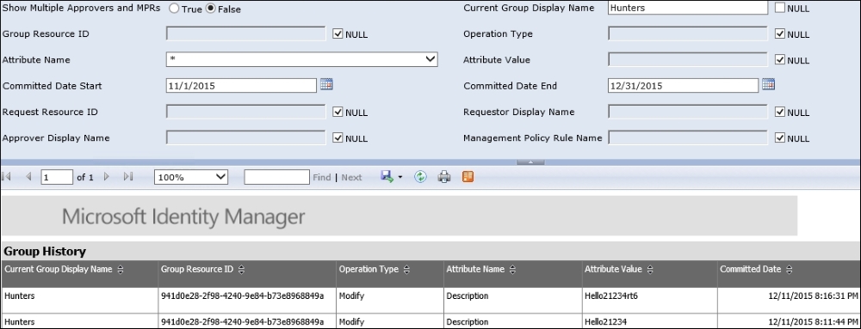Open the export format dropdown arrow
Viewport: 861px width, 329px height.
click(400, 177)
